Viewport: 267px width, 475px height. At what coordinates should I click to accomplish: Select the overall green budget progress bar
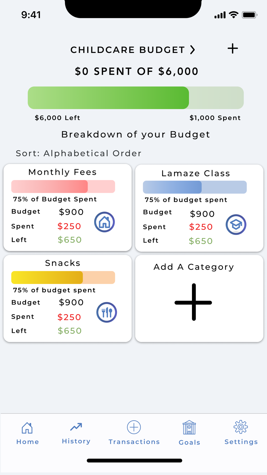[x=136, y=98]
